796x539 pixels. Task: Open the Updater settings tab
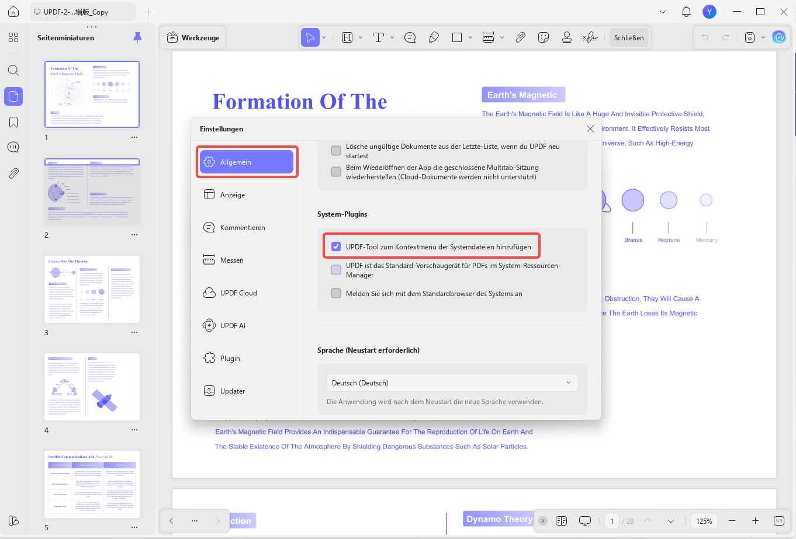(x=247, y=391)
